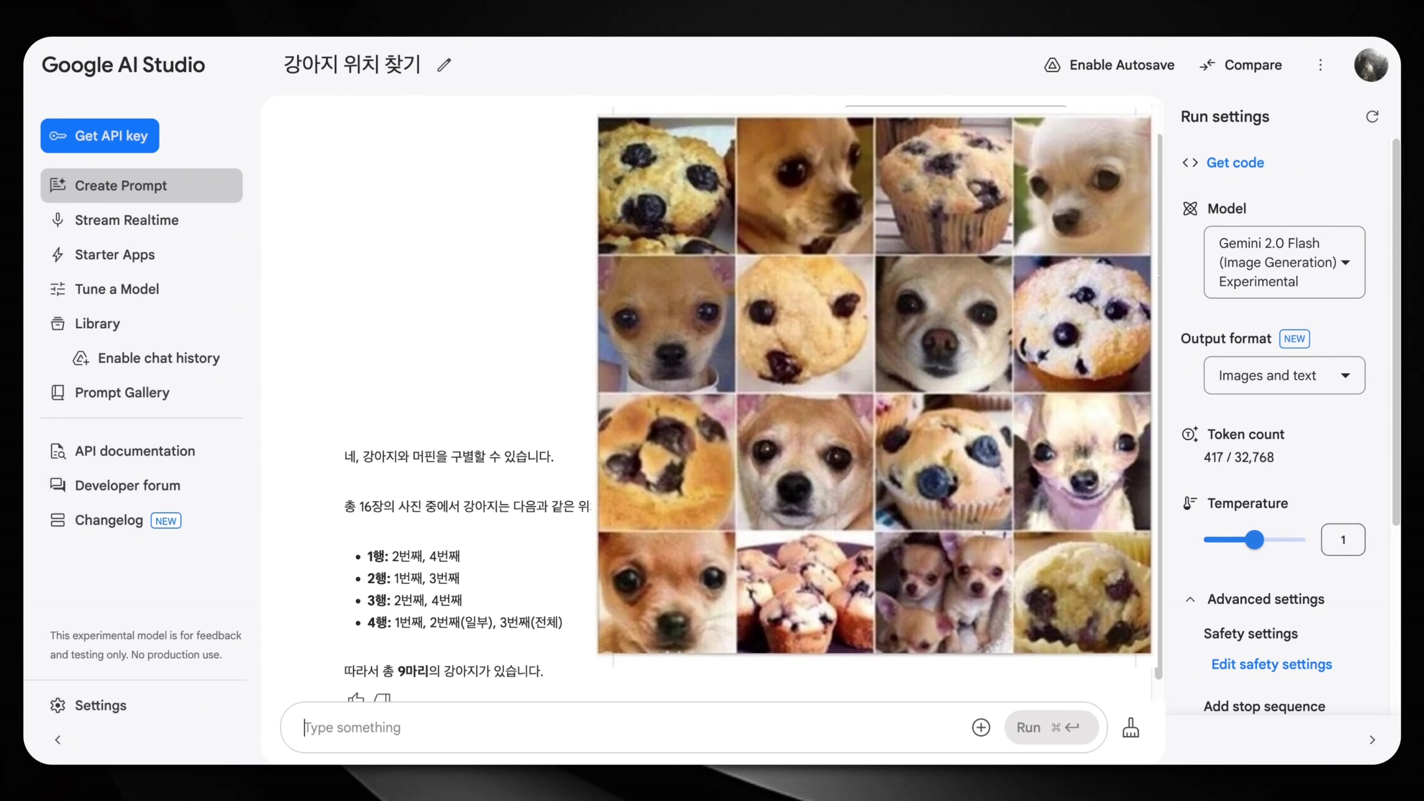Click the plus insert media icon in prompt box

(981, 727)
